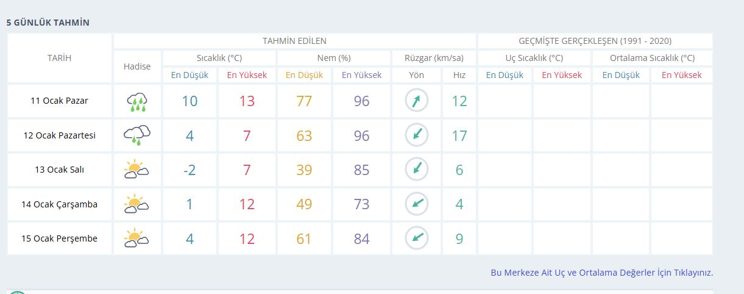Click the wind direction arrow for 14 Ocak Çarşamba

coord(417,204)
